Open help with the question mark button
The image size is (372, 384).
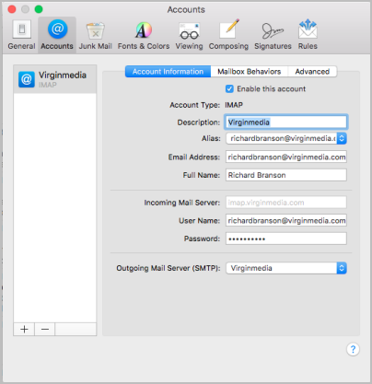click(353, 349)
